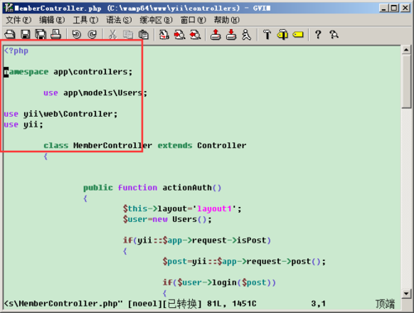The height and width of the screenshot is (313, 414).
Task: Click the Redo toolbar icon
Action: click(x=92, y=35)
